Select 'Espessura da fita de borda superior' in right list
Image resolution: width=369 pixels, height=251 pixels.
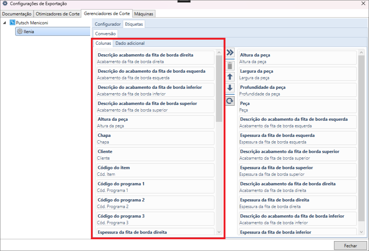click(298, 171)
